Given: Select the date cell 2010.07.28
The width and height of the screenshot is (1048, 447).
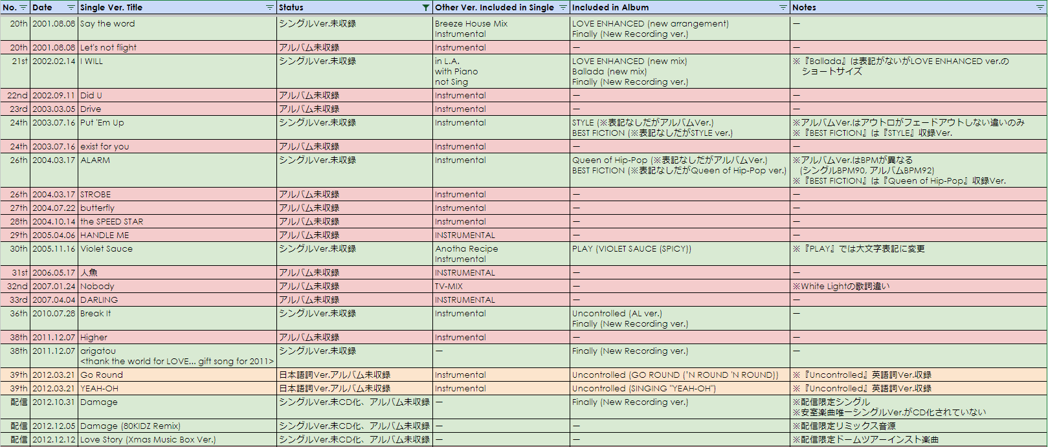Looking at the screenshot, I should 54,319.
